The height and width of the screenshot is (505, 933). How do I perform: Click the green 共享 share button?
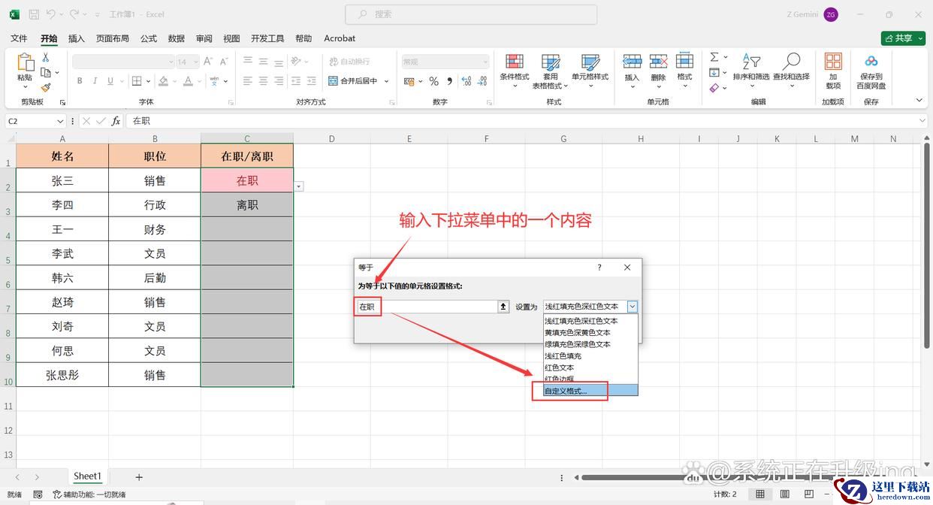point(903,38)
